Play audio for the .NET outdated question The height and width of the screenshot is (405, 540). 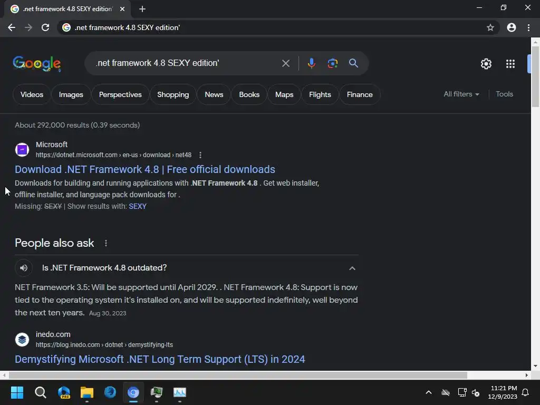coord(23,268)
